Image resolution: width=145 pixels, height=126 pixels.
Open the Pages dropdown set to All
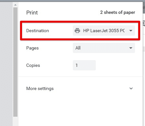click(x=104, y=48)
